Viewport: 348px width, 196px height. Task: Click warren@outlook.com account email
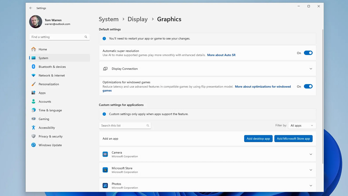pyautogui.click(x=57, y=24)
